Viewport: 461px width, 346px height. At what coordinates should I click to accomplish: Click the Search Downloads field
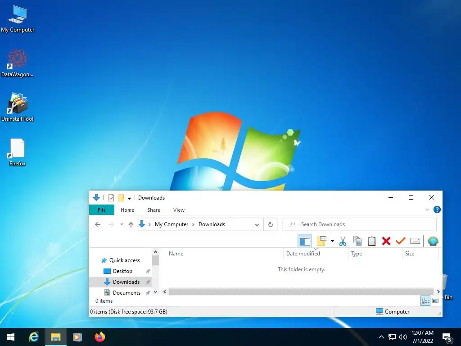tap(360, 224)
